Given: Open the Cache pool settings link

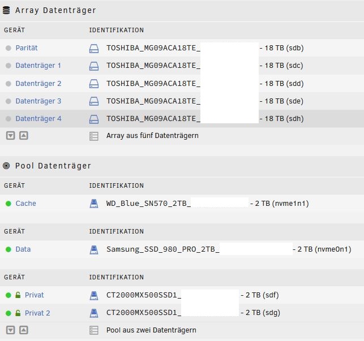Looking at the screenshot, I should coord(26,204).
